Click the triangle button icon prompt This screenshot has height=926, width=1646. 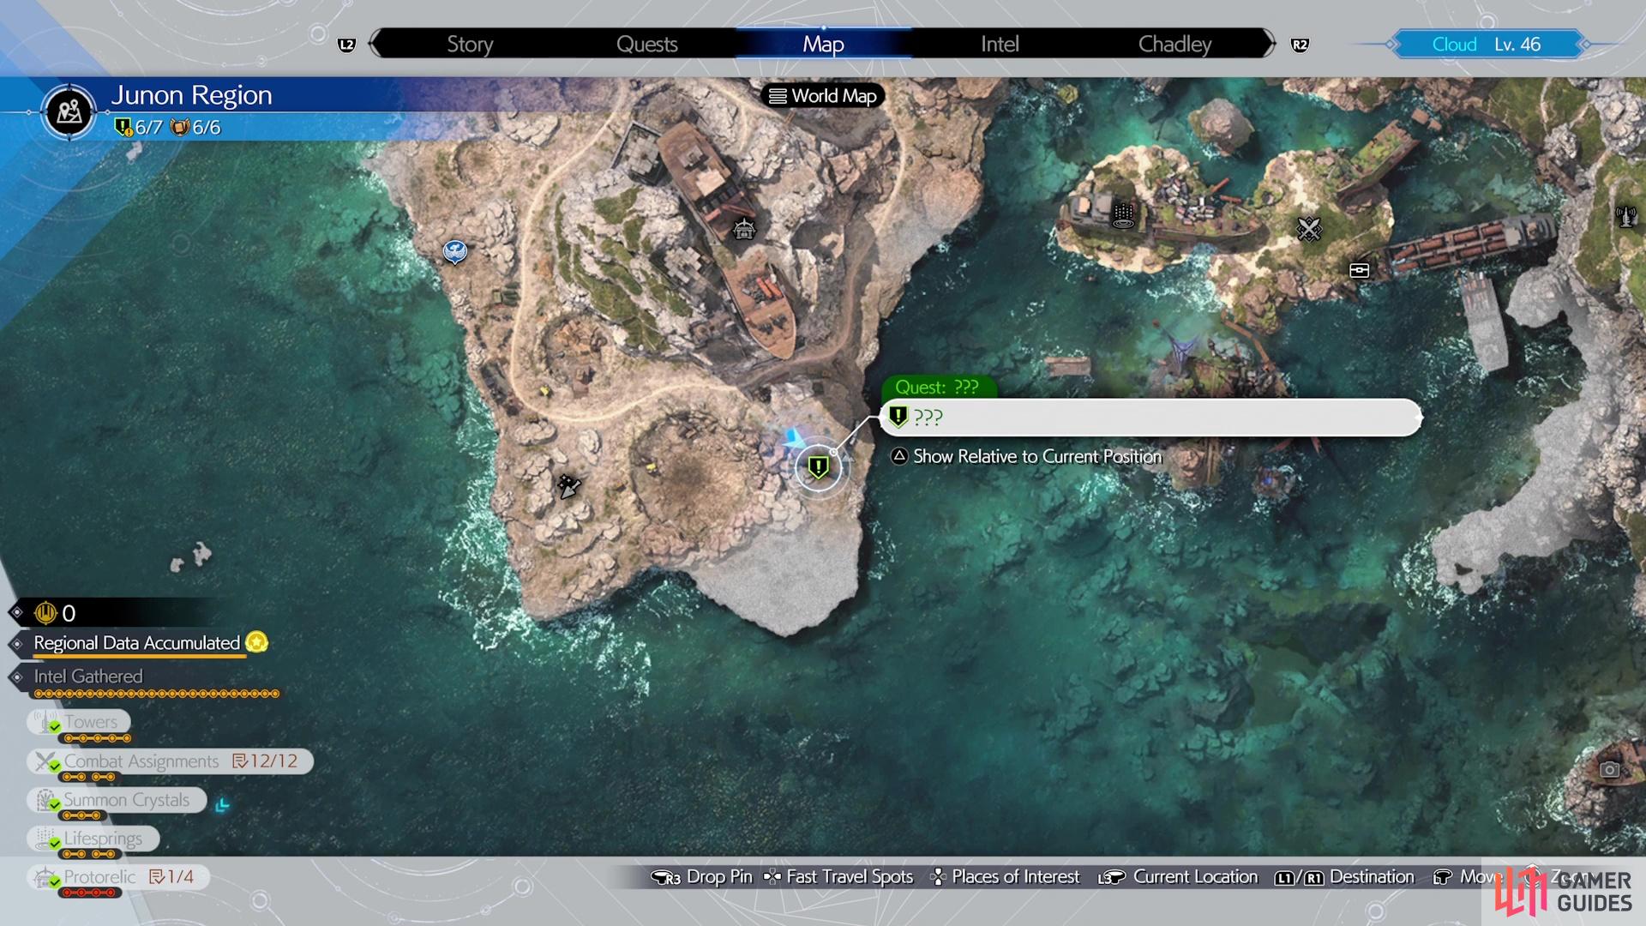(898, 456)
